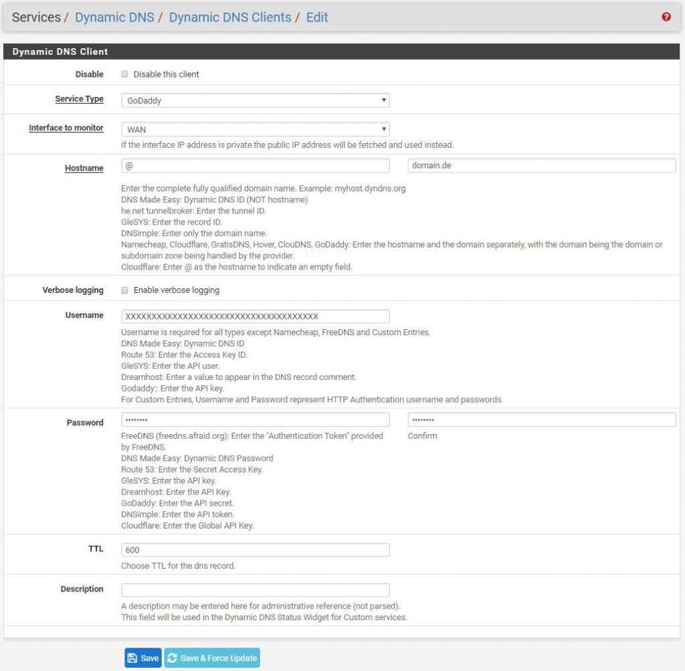Click into the Username input field
Screen dimensions: 685x671
[255, 316]
